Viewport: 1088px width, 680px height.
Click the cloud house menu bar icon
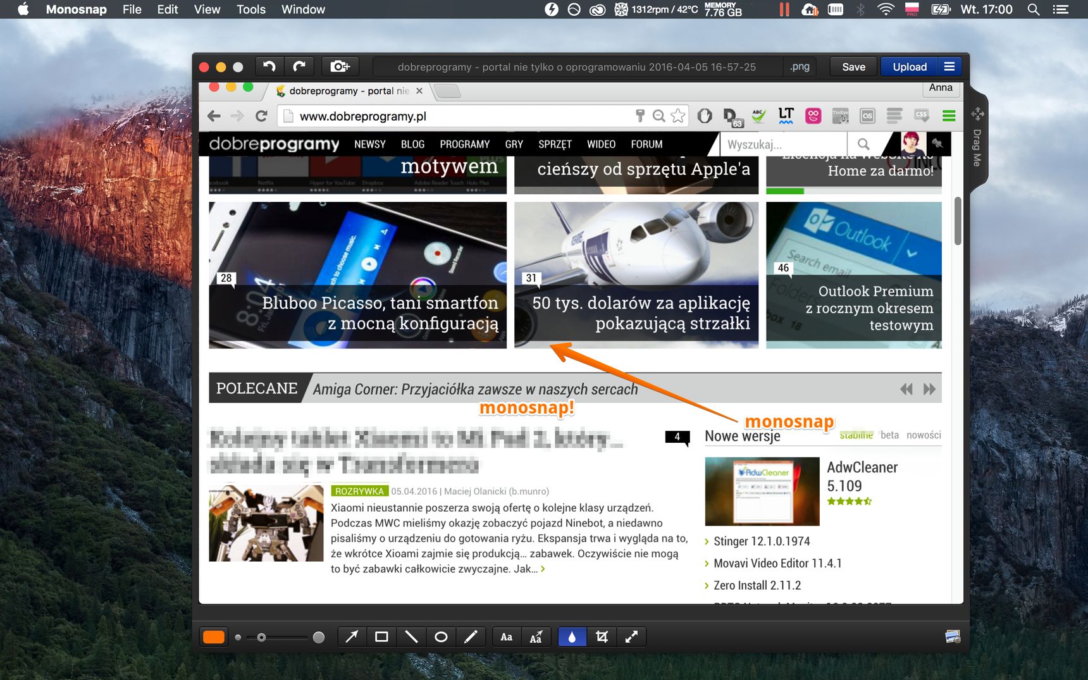[810, 9]
